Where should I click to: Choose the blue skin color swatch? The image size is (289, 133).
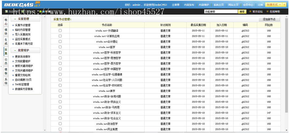point(43,12)
